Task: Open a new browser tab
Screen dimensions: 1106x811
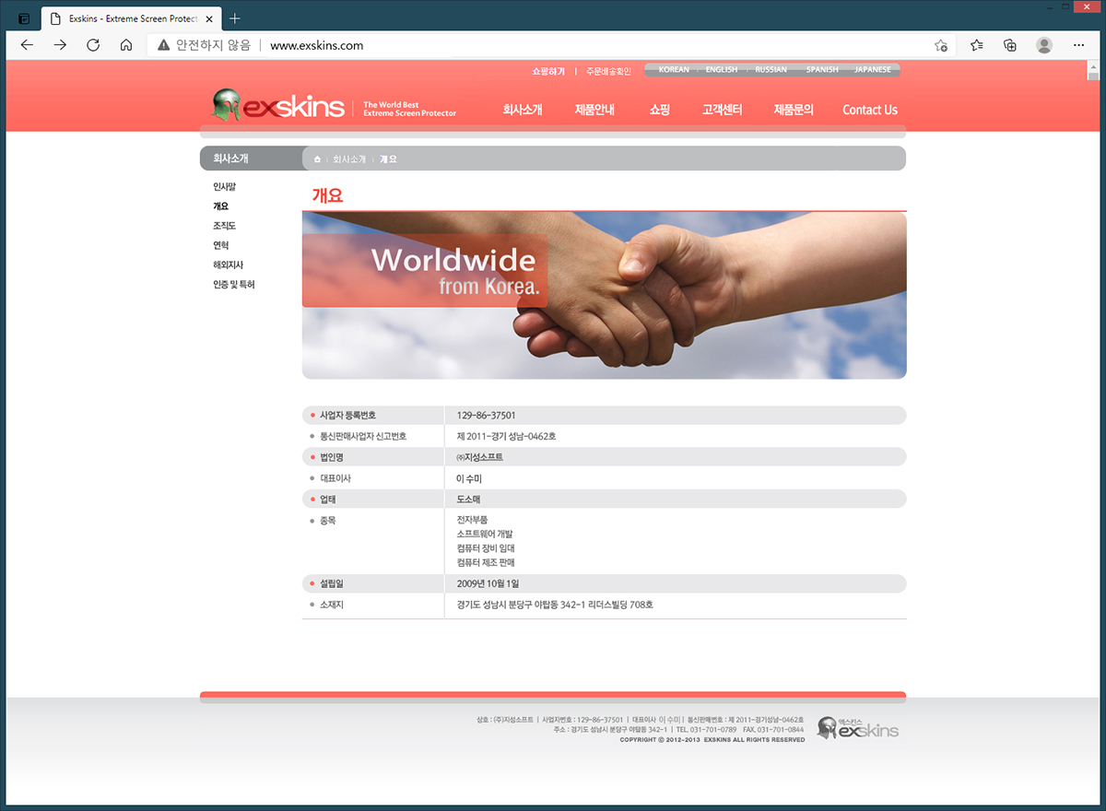Action: [234, 18]
